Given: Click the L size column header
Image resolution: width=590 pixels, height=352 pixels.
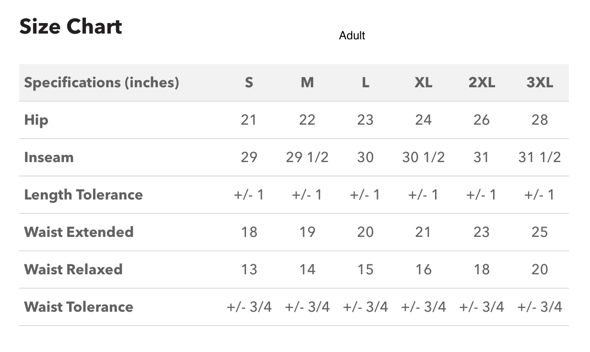Looking at the screenshot, I should [x=365, y=82].
